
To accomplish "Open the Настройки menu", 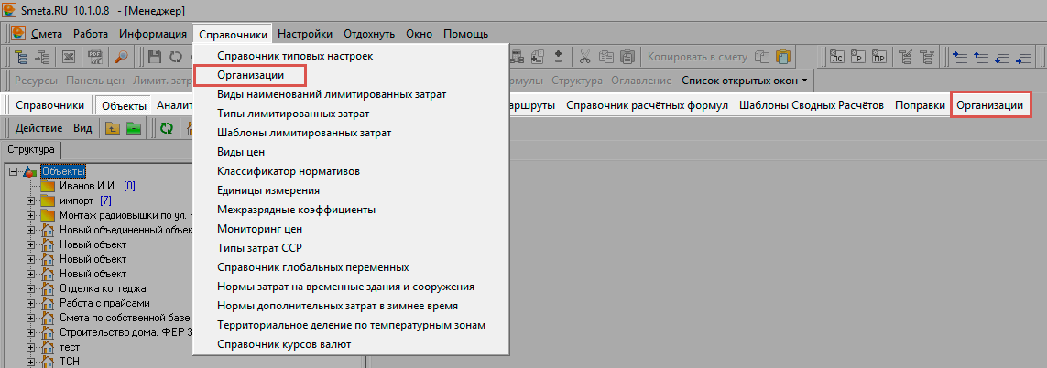I will 304,34.
